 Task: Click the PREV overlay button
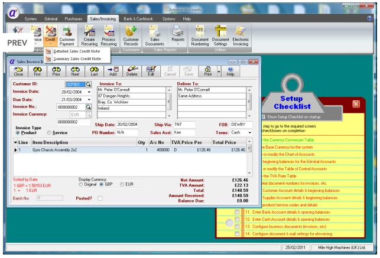[17, 43]
